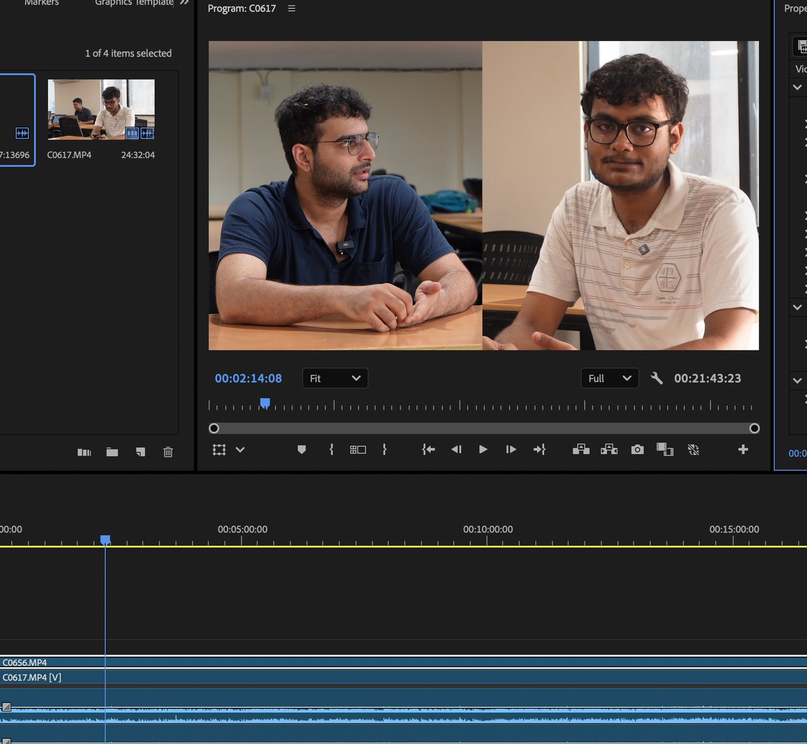Screen dimensions: 807x744
Task: Click the audio badge on C0617.MP4 thumbnail
Action: coord(147,133)
